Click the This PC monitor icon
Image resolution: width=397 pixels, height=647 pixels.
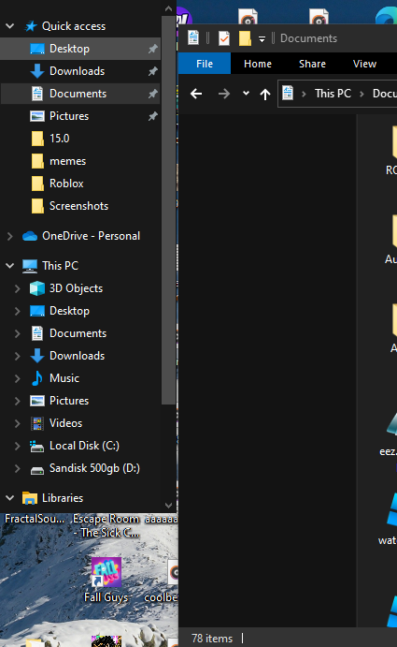coord(30,266)
